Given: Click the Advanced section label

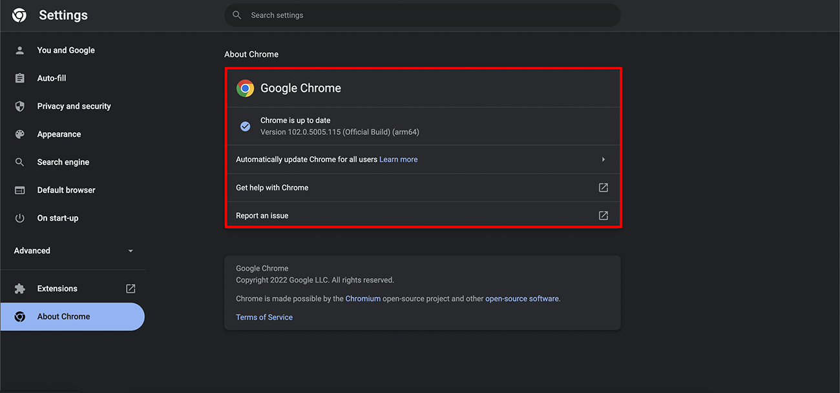Looking at the screenshot, I should (32, 251).
